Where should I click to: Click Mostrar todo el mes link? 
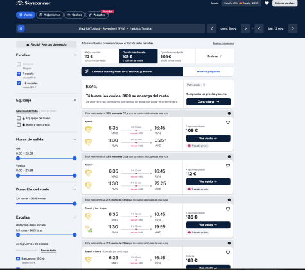tap(223, 44)
